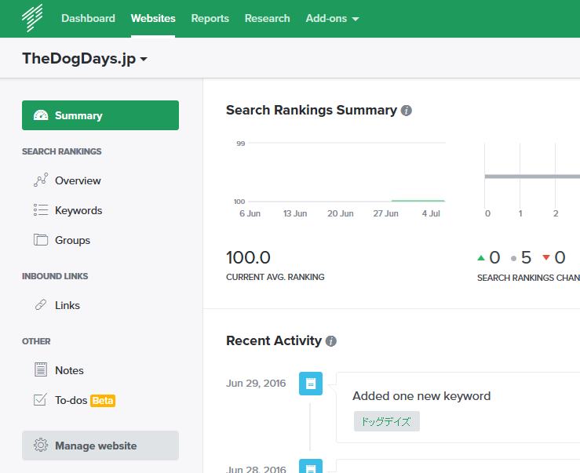Click the Keywords list icon
Image resolution: width=580 pixels, height=473 pixels.
tap(41, 209)
